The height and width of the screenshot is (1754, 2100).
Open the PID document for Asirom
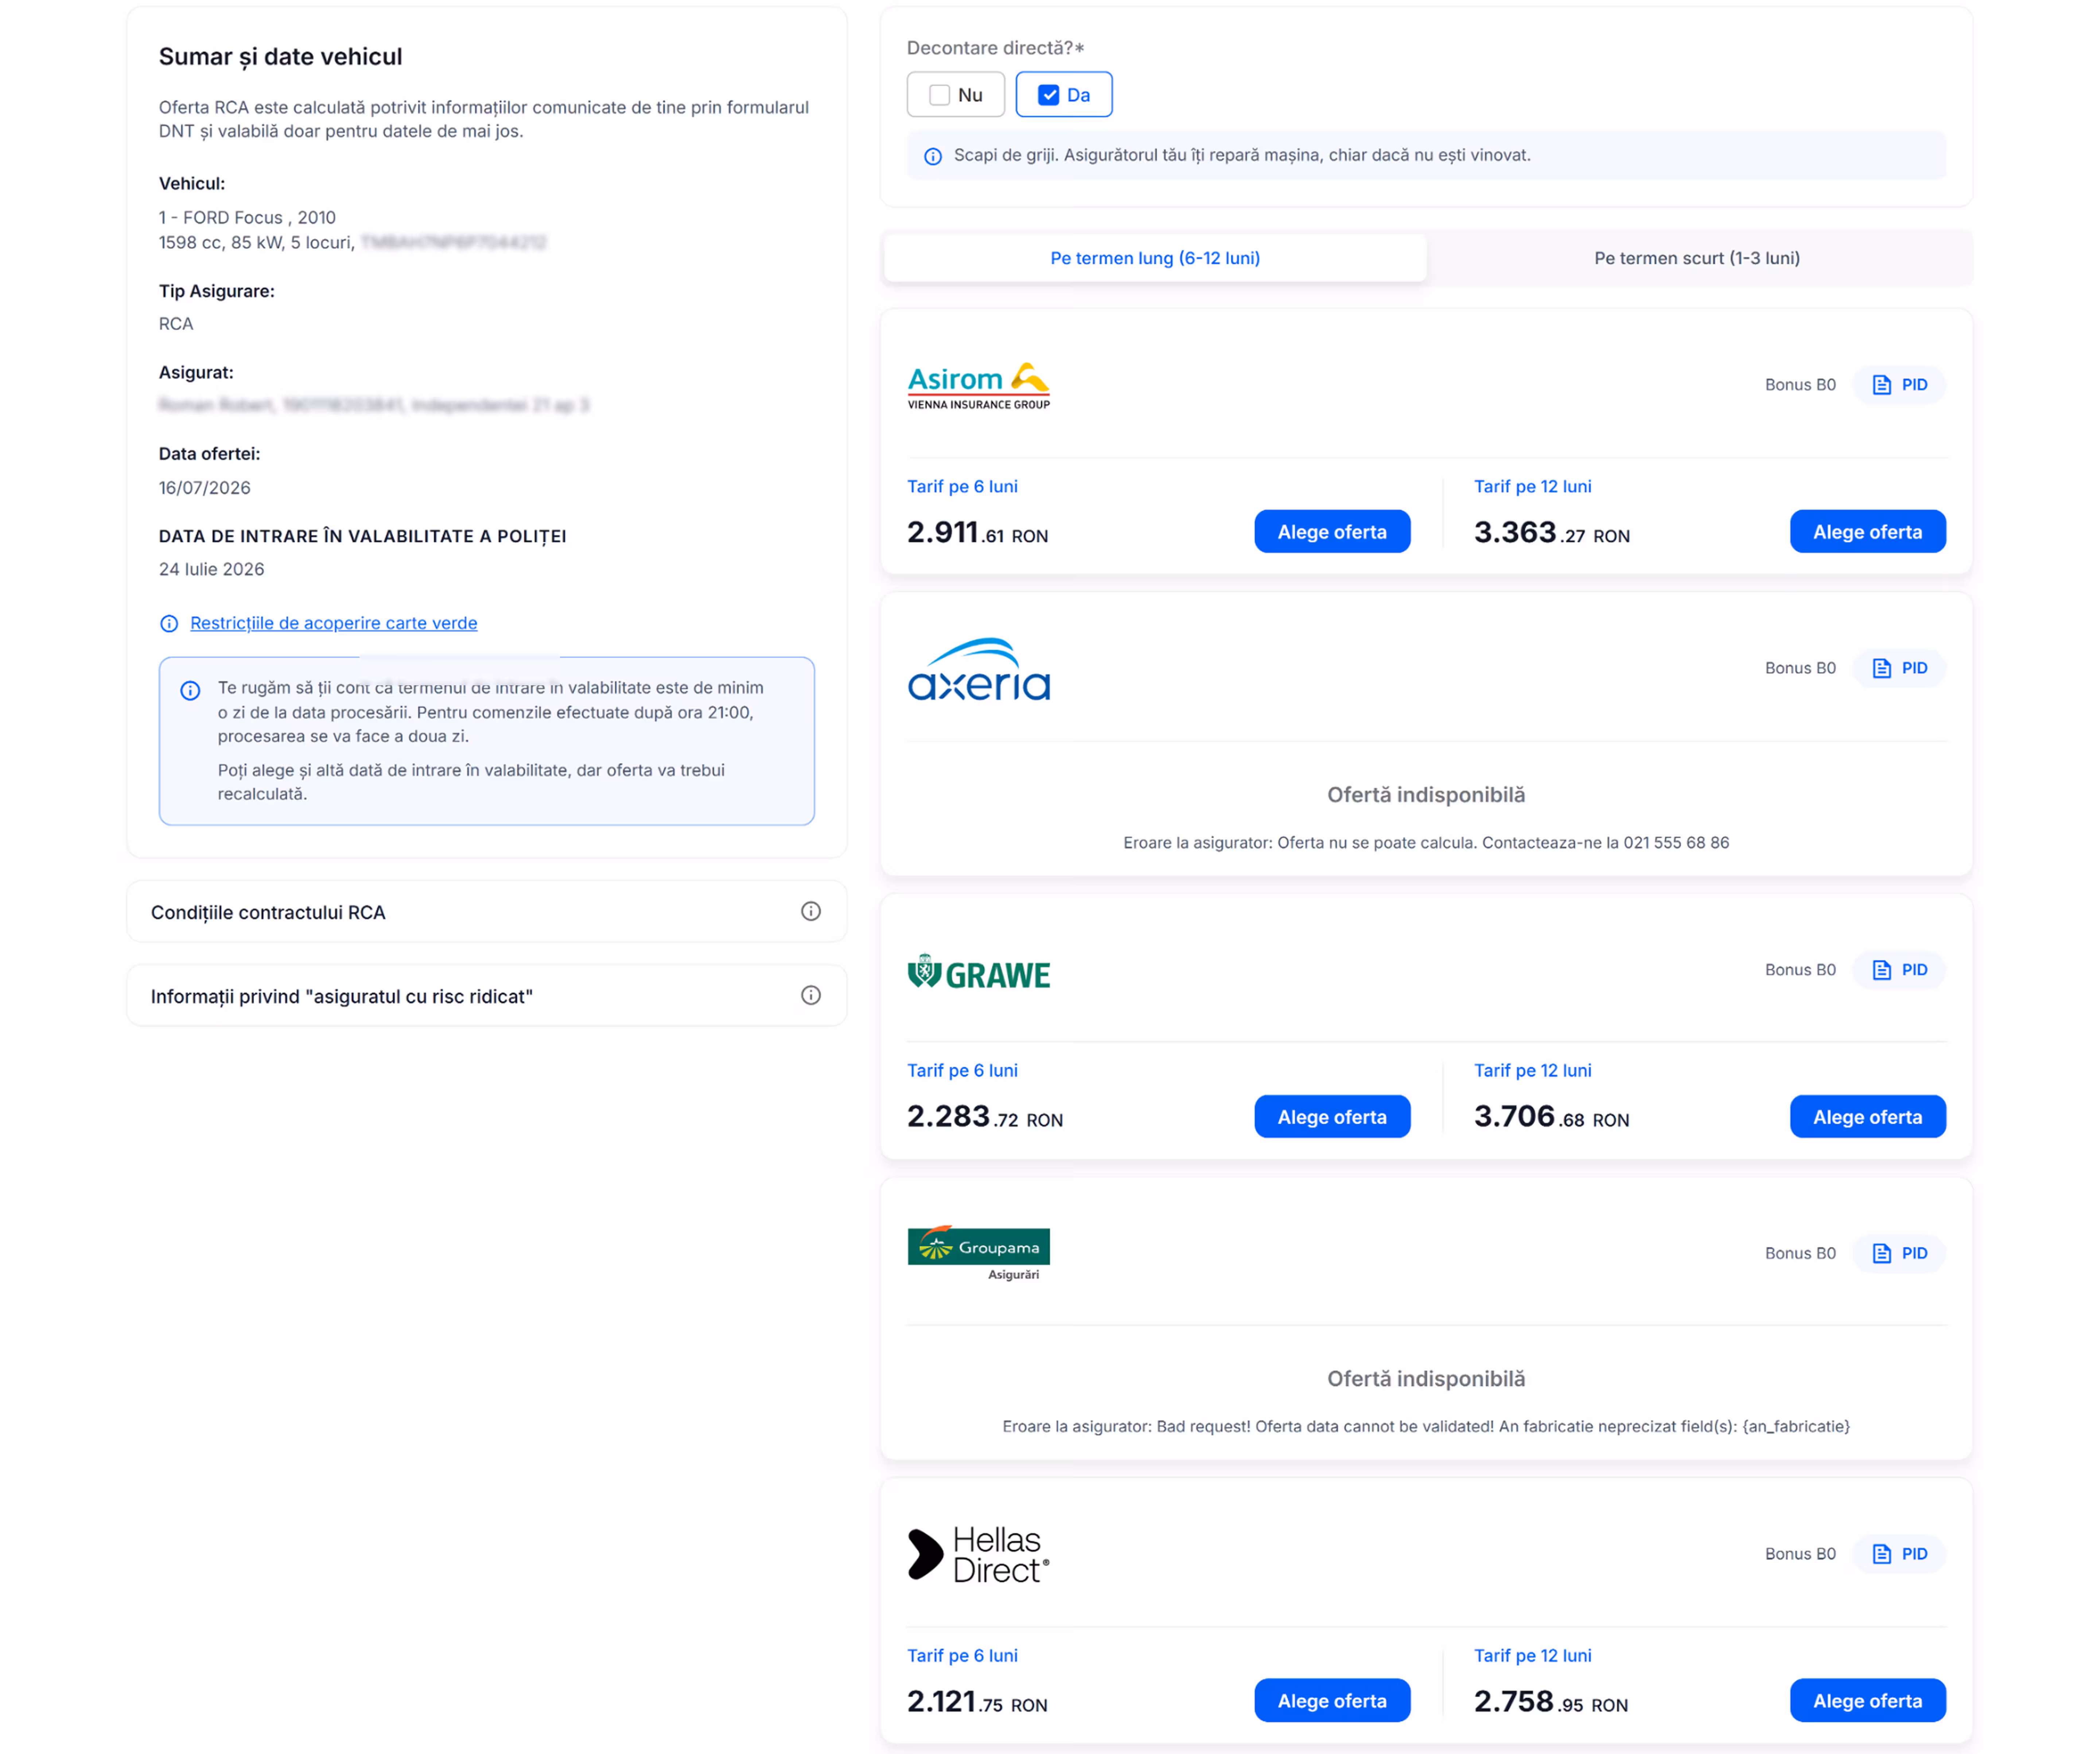click(1899, 385)
